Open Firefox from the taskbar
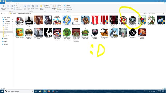 coord(49,91)
